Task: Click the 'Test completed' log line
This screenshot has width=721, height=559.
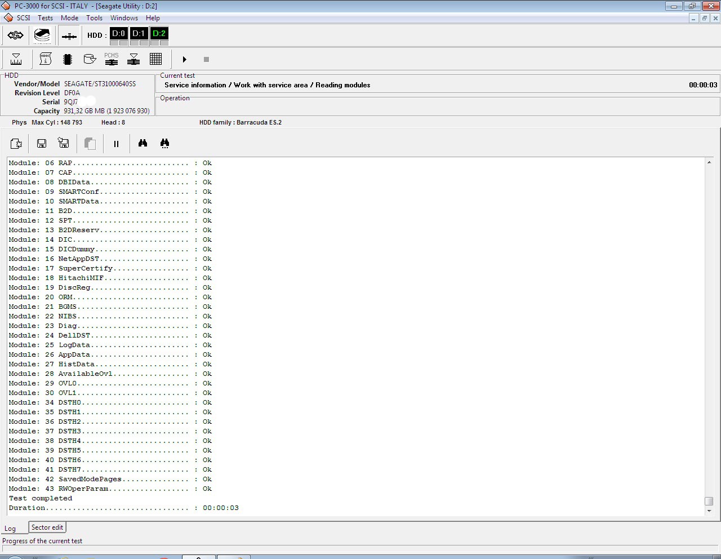Action: (x=41, y=498)
